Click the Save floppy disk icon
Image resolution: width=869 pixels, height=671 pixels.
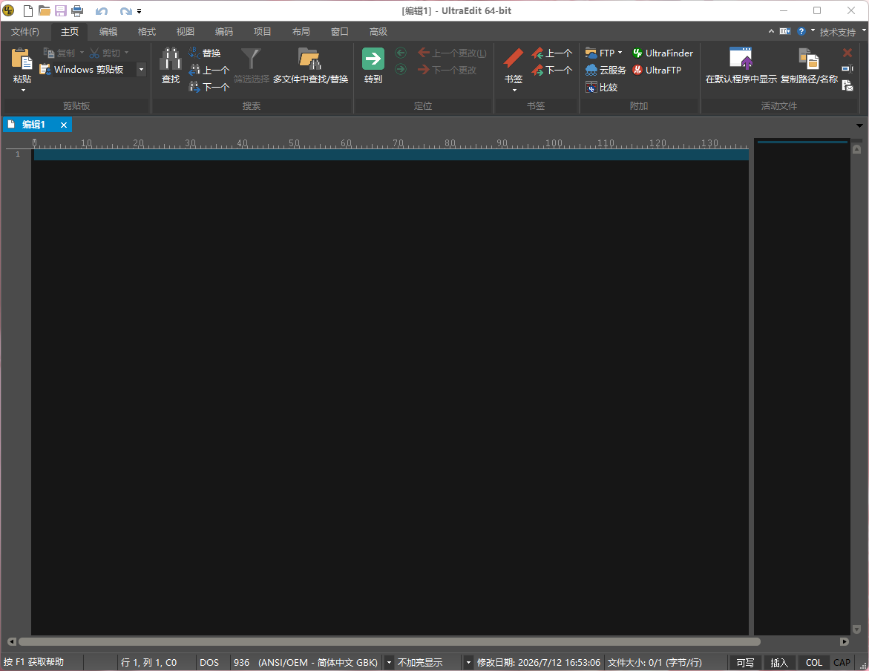pyautogui.click(x=60, y=10)
